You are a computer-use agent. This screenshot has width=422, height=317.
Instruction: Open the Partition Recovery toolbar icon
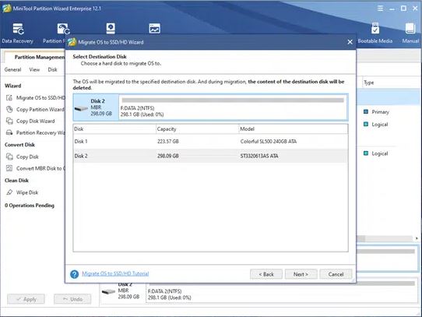point(63,29)
